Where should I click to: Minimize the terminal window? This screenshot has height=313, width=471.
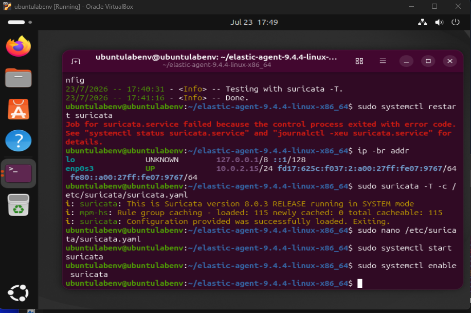pyautogui.click(x=406, y=61)
